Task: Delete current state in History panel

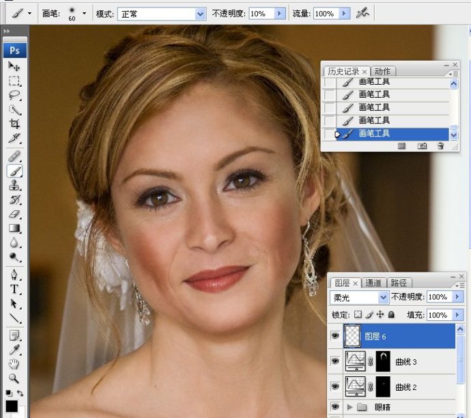Action: point(440,146)
